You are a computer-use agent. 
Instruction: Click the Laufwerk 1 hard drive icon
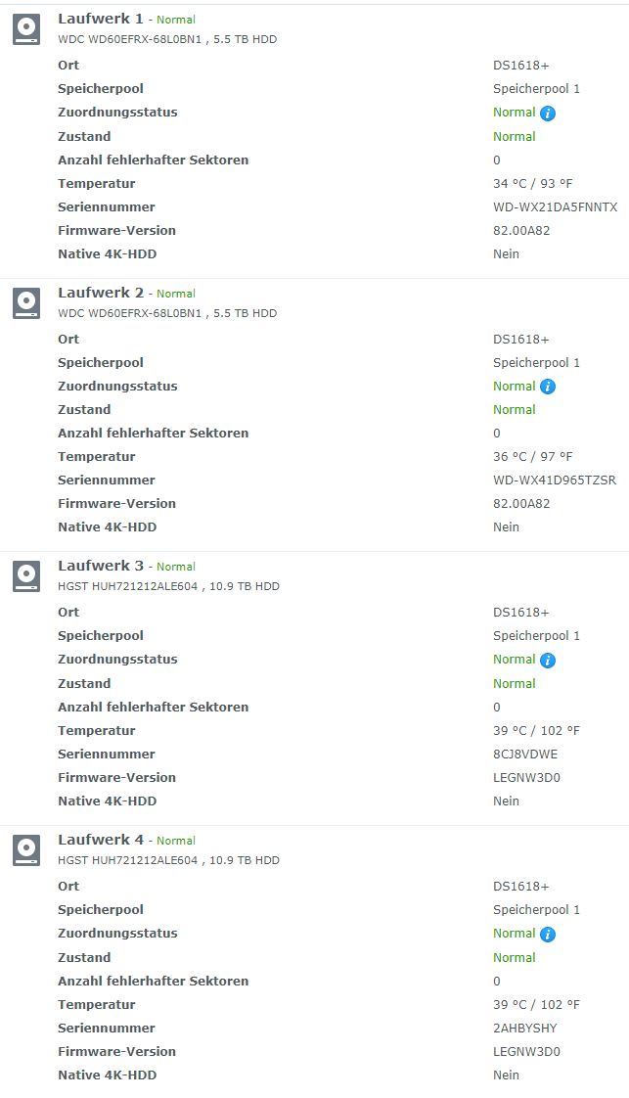click(x=26, y=30)
